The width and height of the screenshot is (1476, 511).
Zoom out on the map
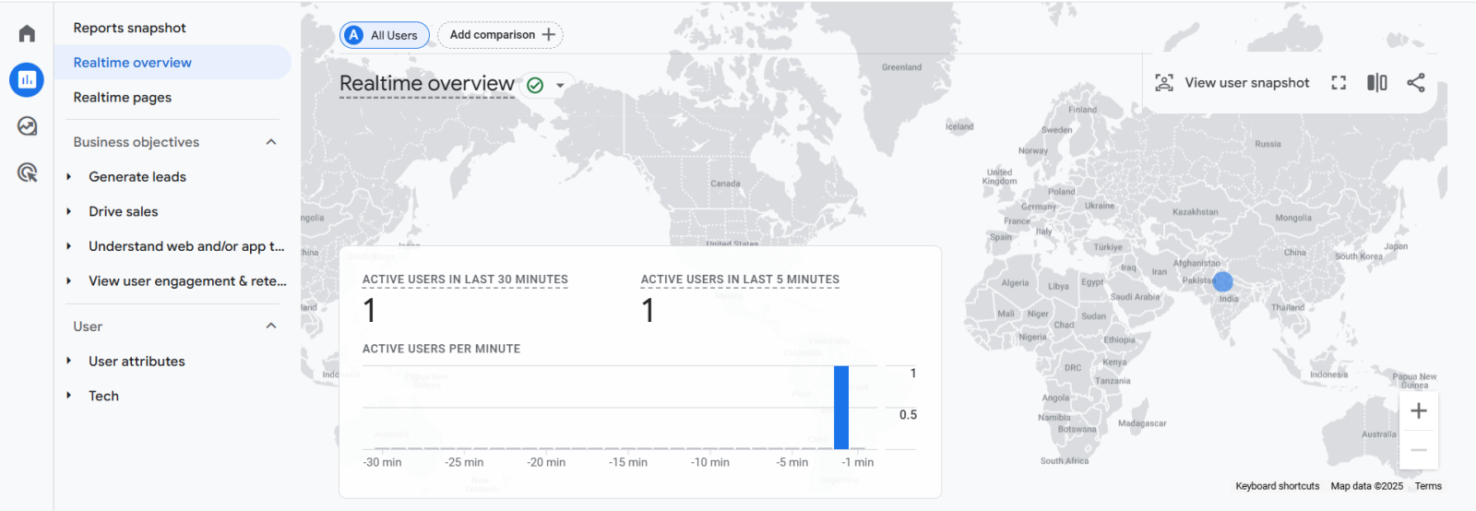[x=1419, y=450]
